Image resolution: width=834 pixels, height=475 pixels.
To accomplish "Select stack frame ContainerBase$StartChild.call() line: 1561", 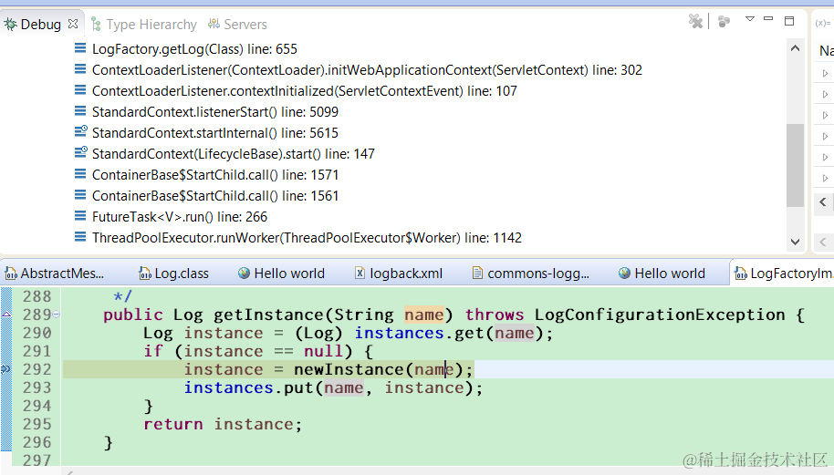I will point(214,196).
